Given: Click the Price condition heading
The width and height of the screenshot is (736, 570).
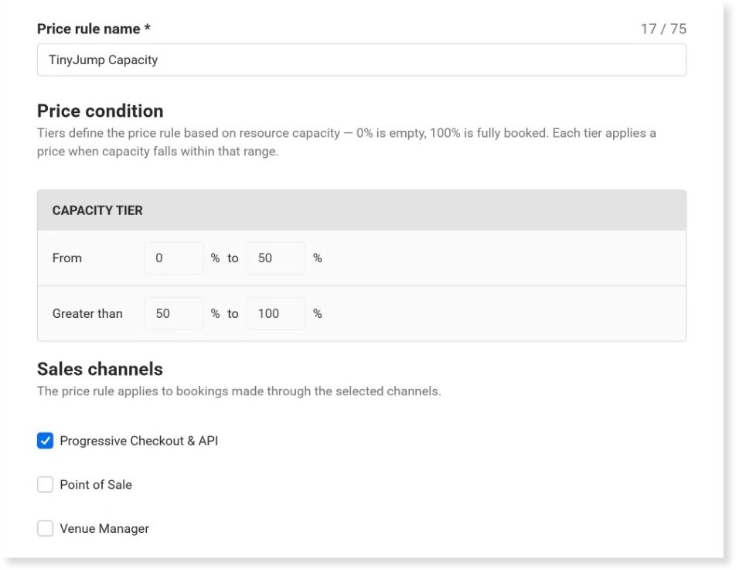Looking at the screenshot, I should [100, 111].
